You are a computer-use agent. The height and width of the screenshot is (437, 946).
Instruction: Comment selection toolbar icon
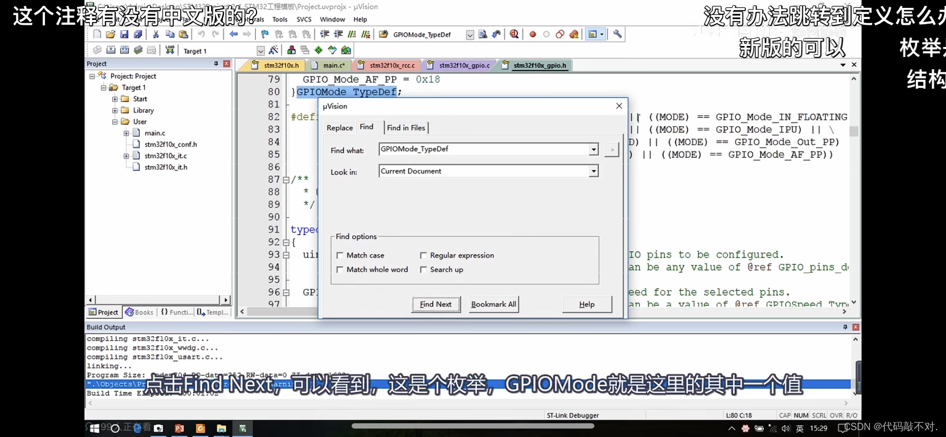(x=352, y=34)
